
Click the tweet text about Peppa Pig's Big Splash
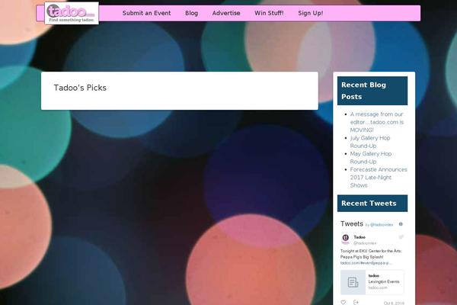tap(371, 254)
